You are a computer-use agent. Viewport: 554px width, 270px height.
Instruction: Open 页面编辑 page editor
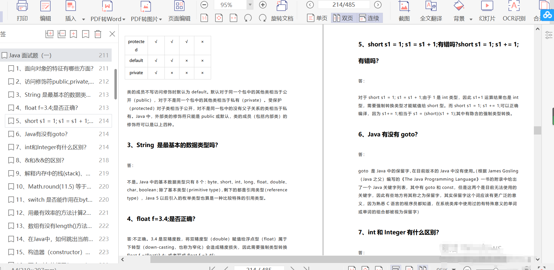pyautogui.click(x=179, y=12)
